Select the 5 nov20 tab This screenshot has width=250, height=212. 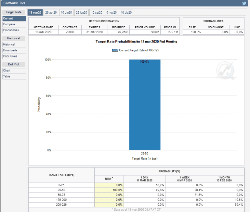[112, 12]
